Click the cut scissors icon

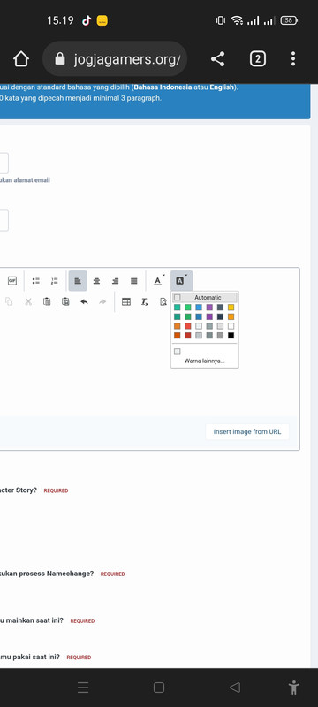click(x=28, y=301)
